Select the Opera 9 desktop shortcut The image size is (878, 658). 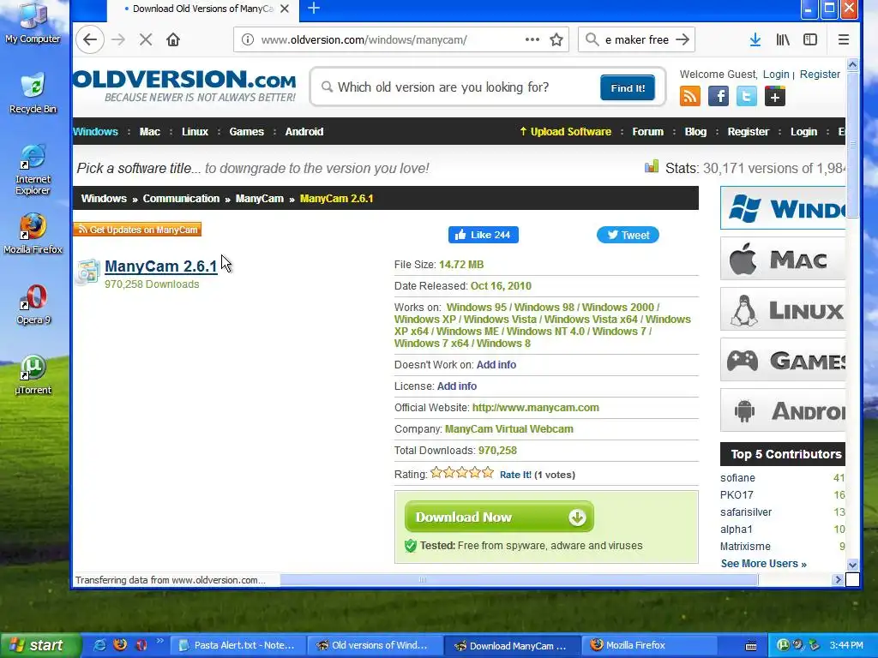(33, 304)
